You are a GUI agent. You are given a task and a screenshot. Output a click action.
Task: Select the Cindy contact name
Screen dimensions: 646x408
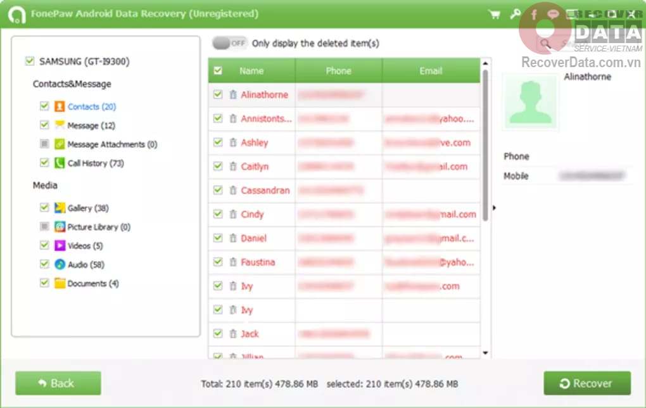(252, 214)
